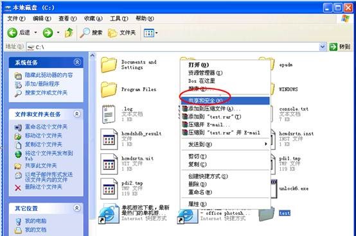356x236 pixels.
Task: Choose Add to archive (添加到压缩文件) entry
Action: (x=225, y=109)
